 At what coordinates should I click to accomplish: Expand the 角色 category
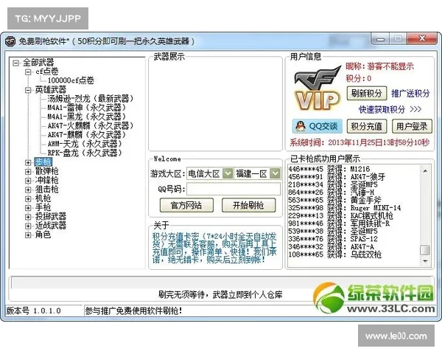pyautogui.click(x=28, y=235)
